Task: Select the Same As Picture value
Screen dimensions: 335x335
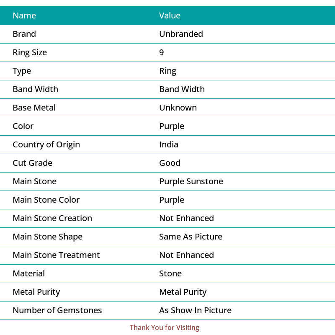Action: 191,237
